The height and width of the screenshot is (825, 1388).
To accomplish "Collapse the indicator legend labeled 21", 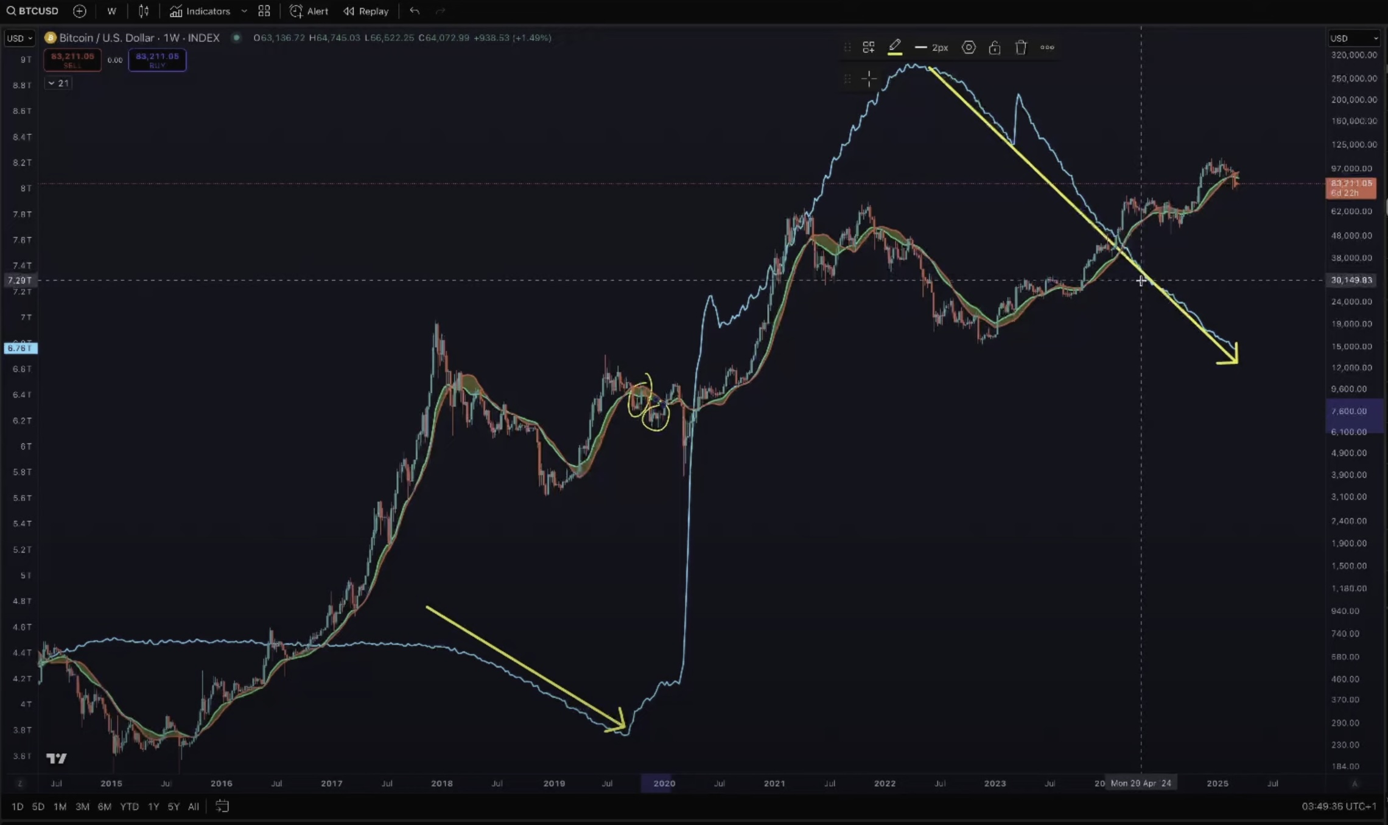I will pos(58,83).
